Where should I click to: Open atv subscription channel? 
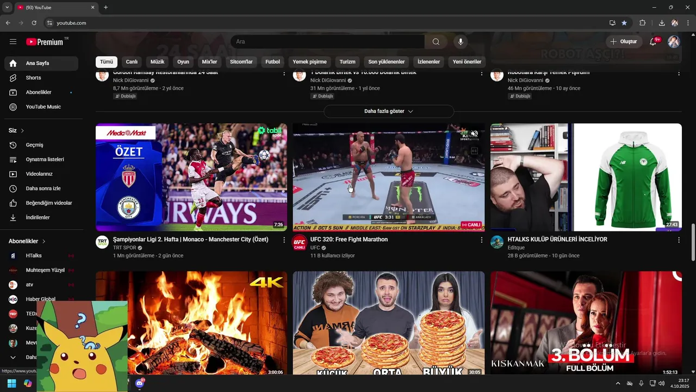(41, 285)
